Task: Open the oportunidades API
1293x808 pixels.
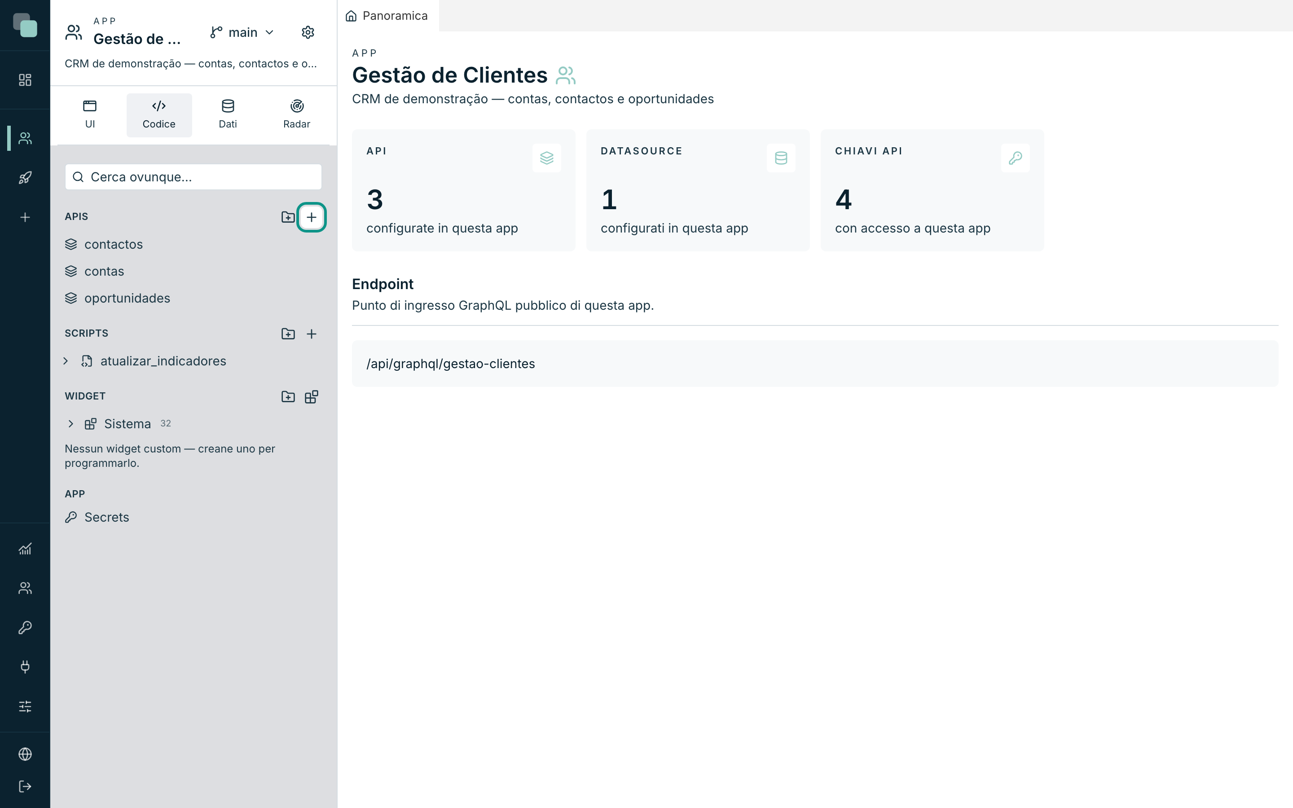Action: pyautogui.click(x=194, y=298)
